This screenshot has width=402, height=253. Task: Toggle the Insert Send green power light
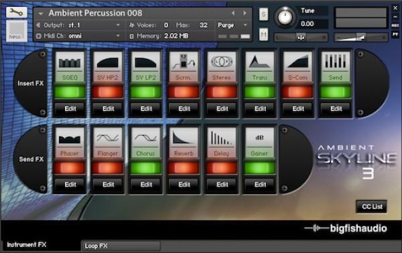[336, 92]
